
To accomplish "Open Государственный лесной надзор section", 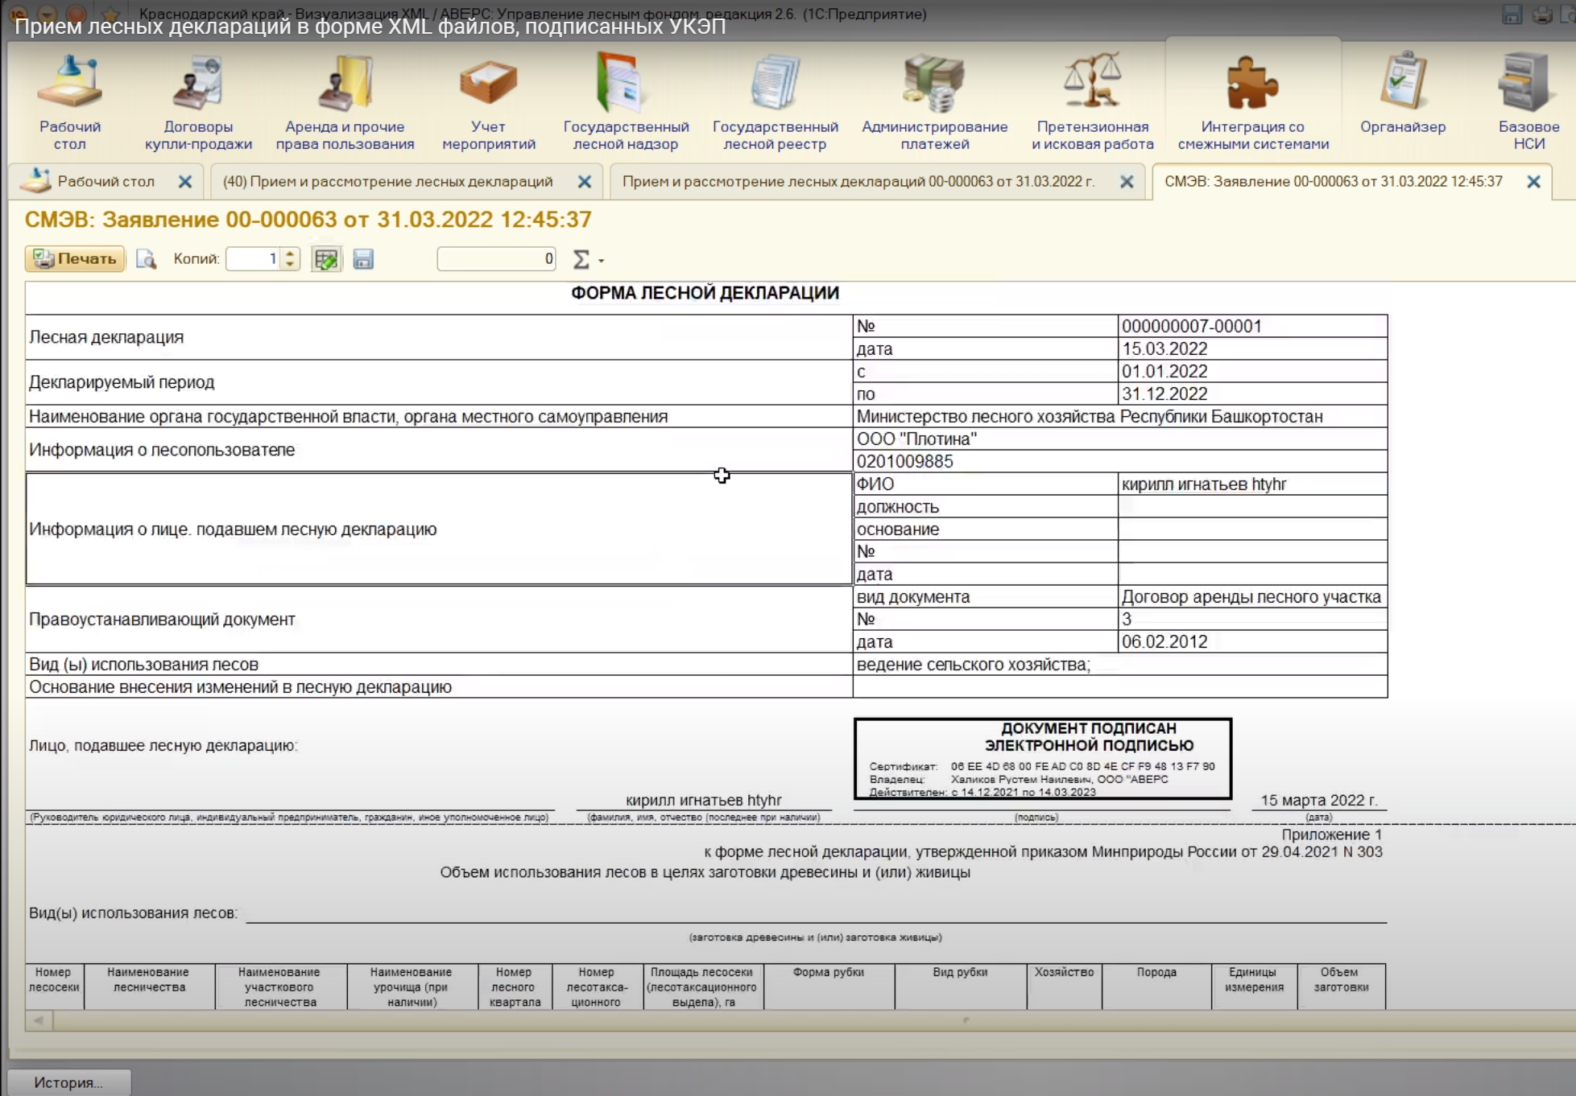I will [626, 101].
